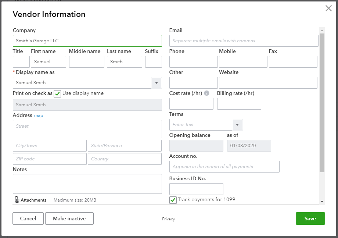338x238 pixels.
Task: Click the Attachments paperclip icon
Action: pos(17,200)
